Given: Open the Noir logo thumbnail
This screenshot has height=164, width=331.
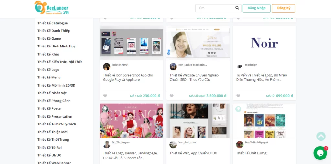Looking at the screenshot, I should pos(264,43).
